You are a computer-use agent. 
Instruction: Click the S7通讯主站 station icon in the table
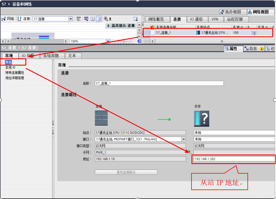tap(198, 33)
